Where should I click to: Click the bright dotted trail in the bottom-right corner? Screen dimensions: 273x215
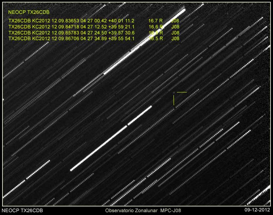(259, 195)
